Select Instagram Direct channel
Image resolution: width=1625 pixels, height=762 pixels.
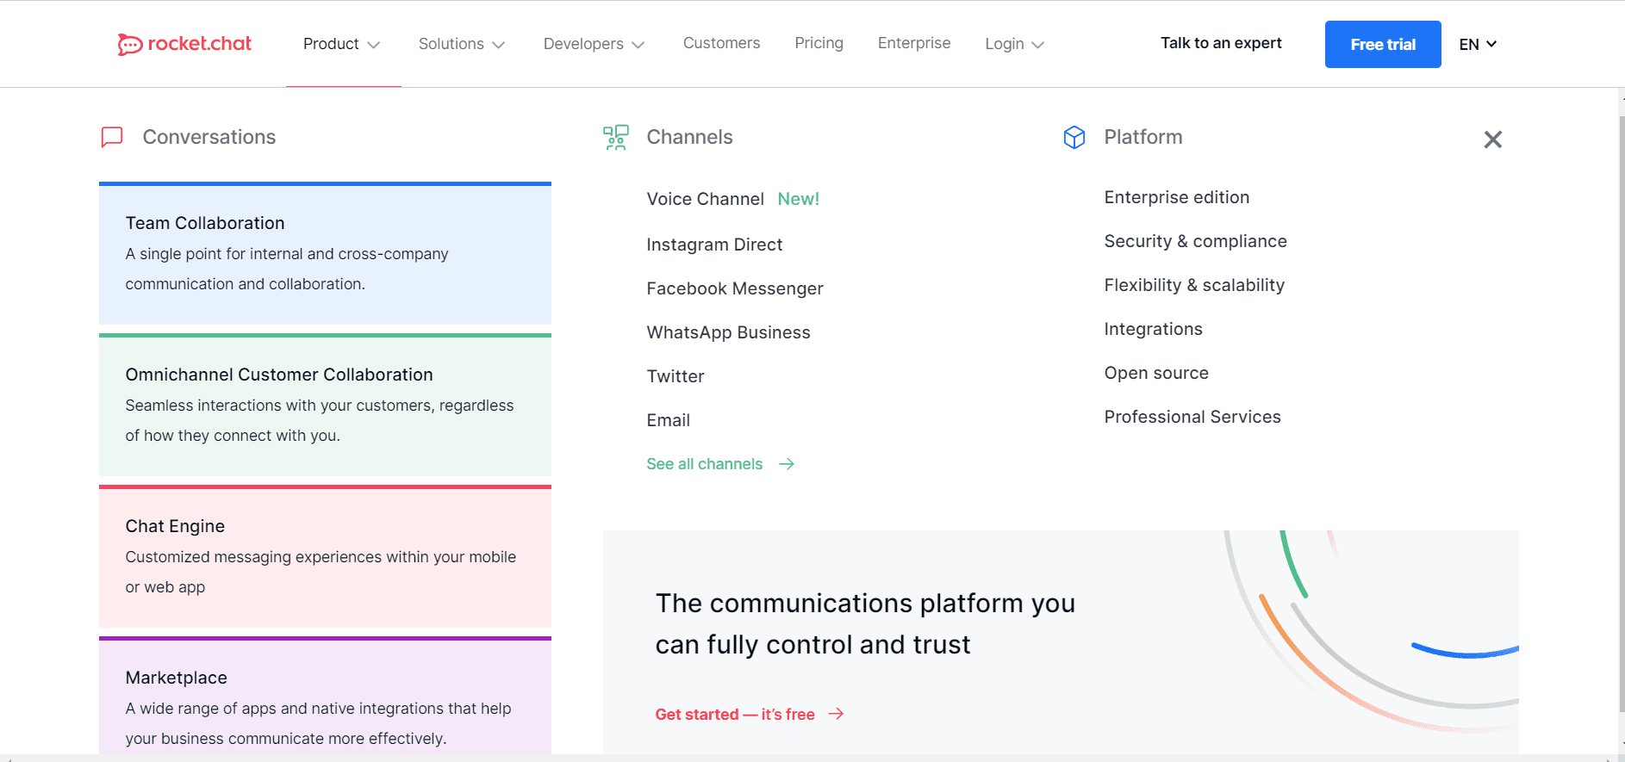714,245
